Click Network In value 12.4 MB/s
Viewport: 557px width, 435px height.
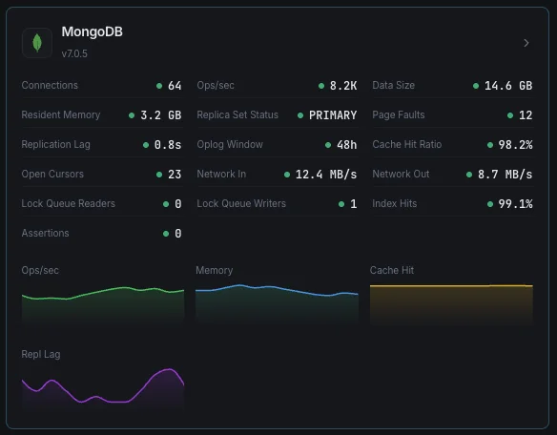(x=326, y=175)
